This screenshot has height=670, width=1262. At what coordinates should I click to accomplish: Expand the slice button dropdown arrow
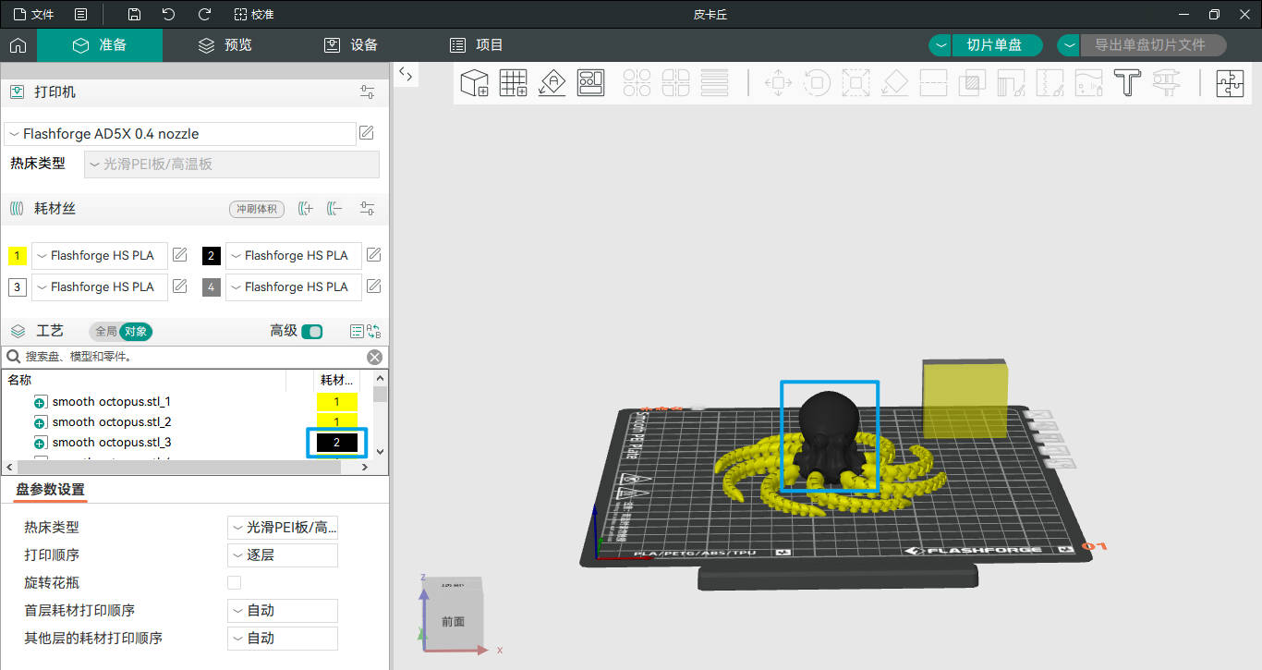[940, 45]
